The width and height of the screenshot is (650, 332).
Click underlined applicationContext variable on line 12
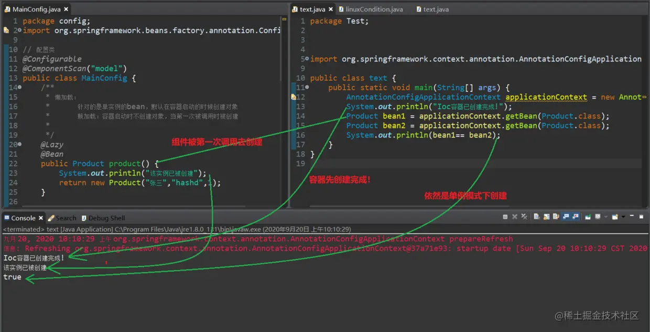[x=546, y=97]
